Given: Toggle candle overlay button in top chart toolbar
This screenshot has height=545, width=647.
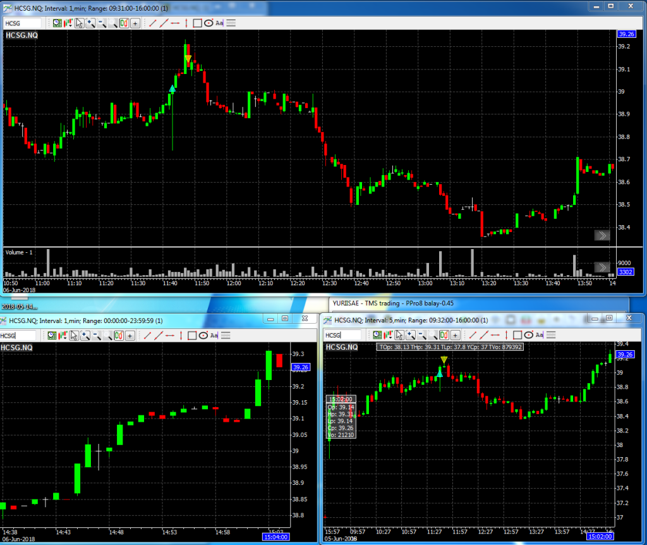Looking at the screenshot, I should (x=124, y=23).
